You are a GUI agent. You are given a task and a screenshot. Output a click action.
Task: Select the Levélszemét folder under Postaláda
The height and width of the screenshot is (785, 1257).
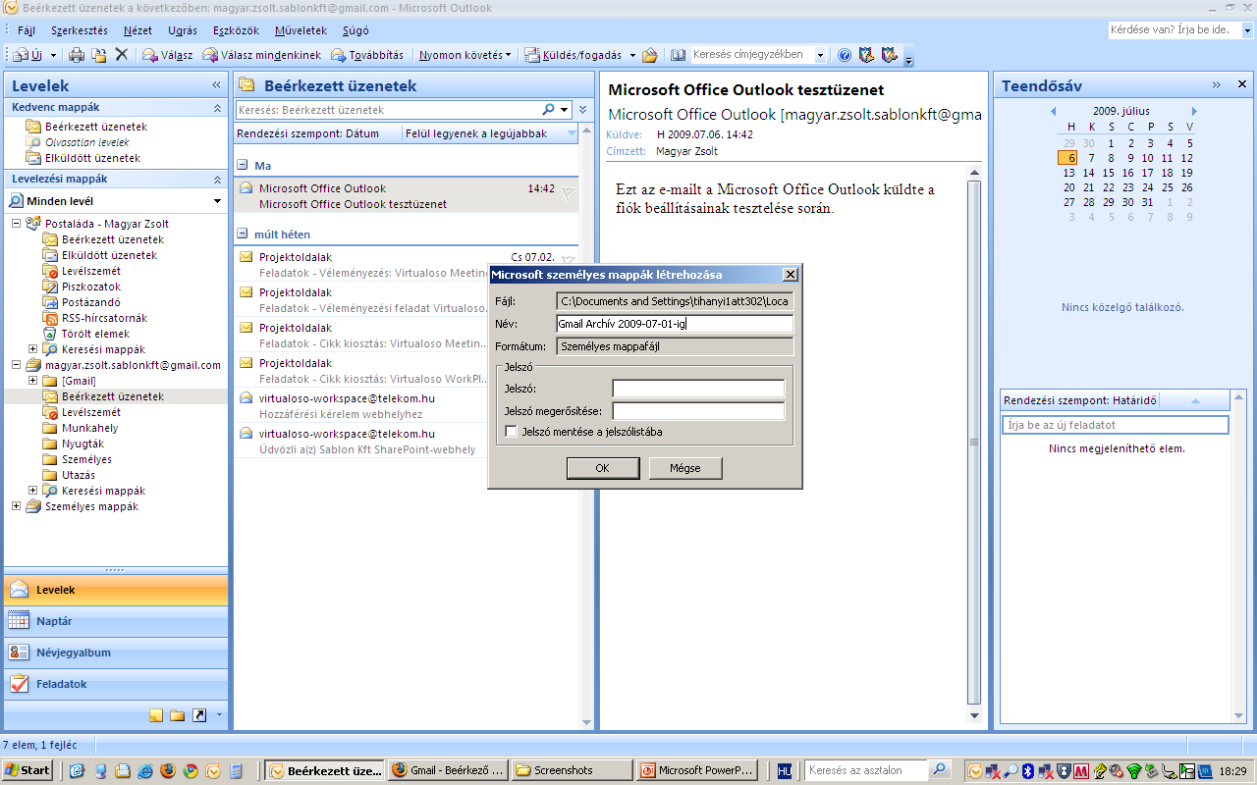(x=90, y=271)
